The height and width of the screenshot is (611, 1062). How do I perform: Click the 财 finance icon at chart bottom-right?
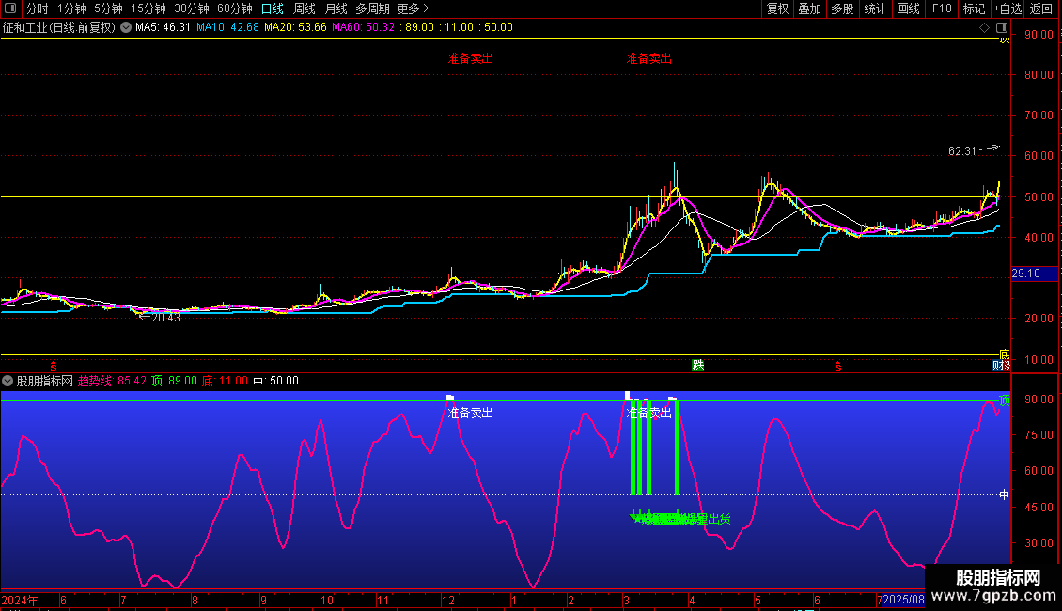click(x=999, y=365)
